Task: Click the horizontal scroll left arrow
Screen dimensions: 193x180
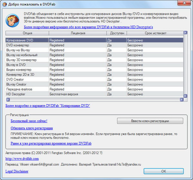Action: point(7,99)
